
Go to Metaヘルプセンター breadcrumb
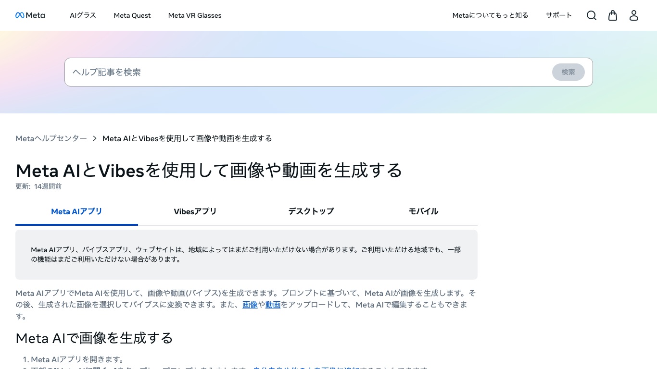point(51,138)
